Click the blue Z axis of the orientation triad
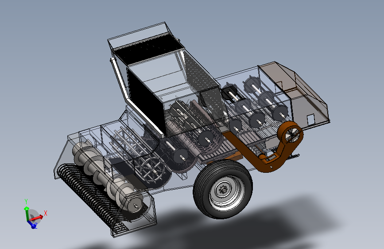Screen dimensions: 384x249 tap(32, 224)
